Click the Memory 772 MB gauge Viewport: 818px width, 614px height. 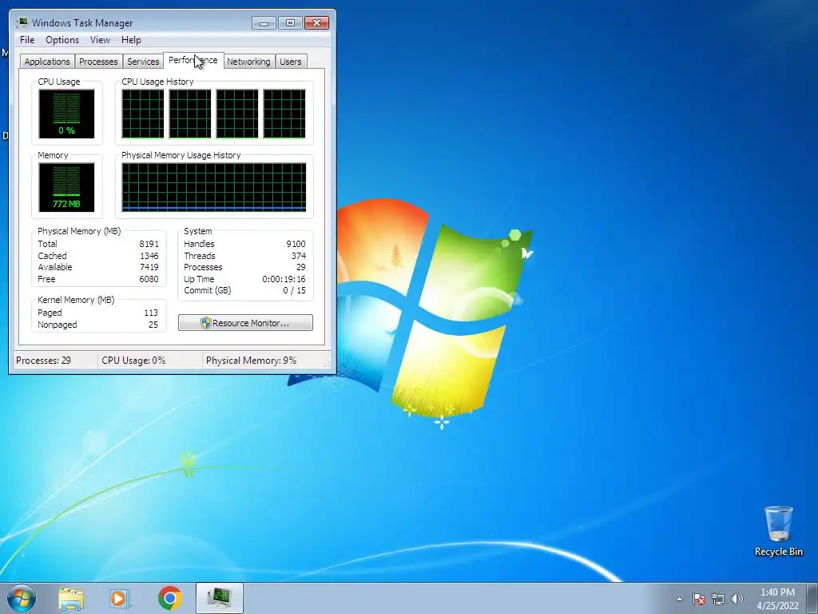tap(66, 187)
